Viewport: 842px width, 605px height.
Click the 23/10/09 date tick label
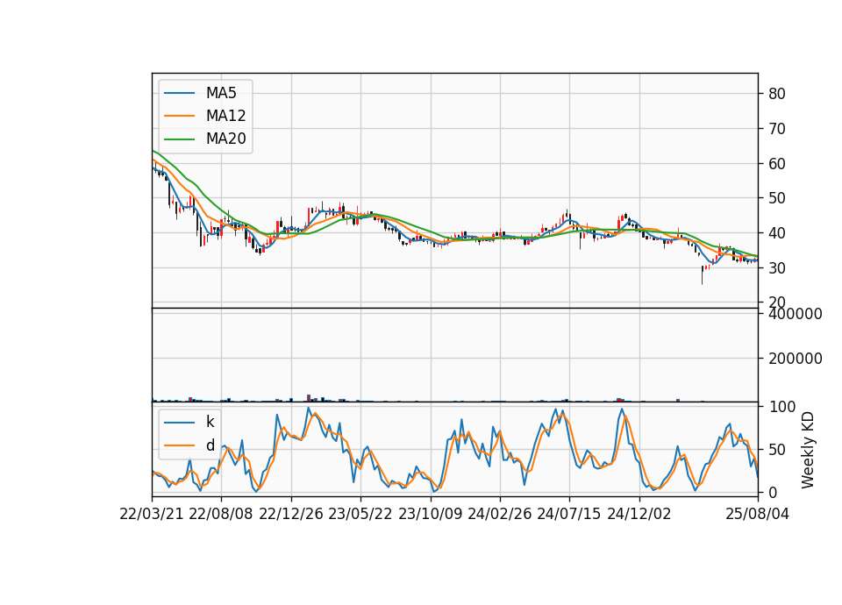[x=430, y=515]
